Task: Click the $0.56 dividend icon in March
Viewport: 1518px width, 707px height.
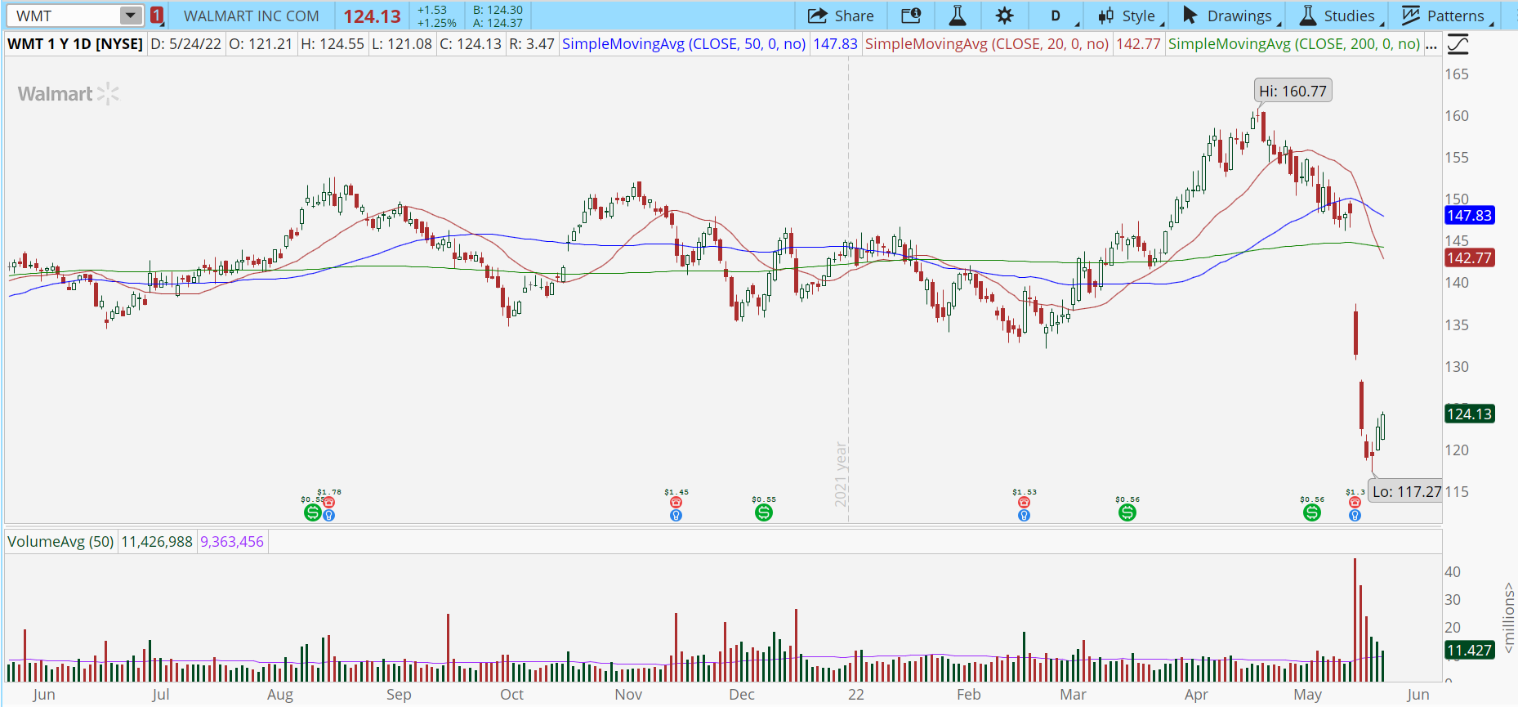Action: pyautogui.click(x=1127, y=512)
